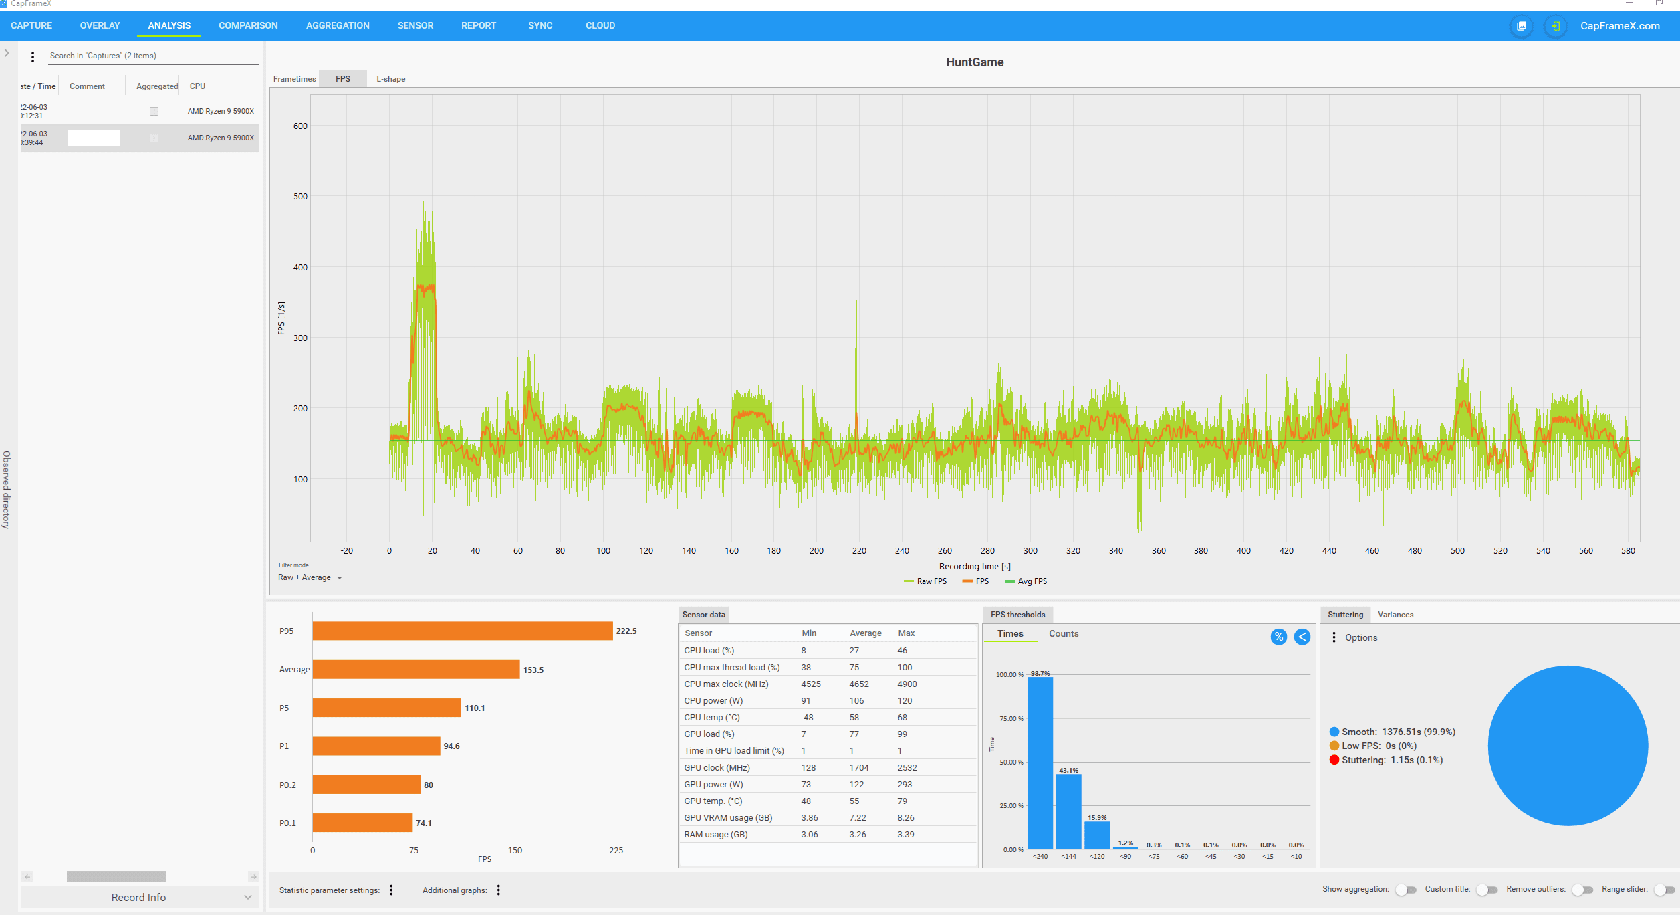Select the Sensor data tab
Viewport: 1680px width, 915px height.
point(703,615)
